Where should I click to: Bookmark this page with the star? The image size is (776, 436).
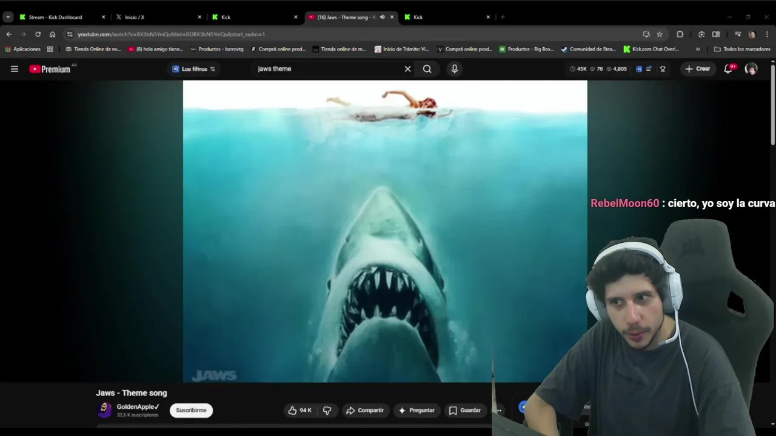(x=660, y=34)
